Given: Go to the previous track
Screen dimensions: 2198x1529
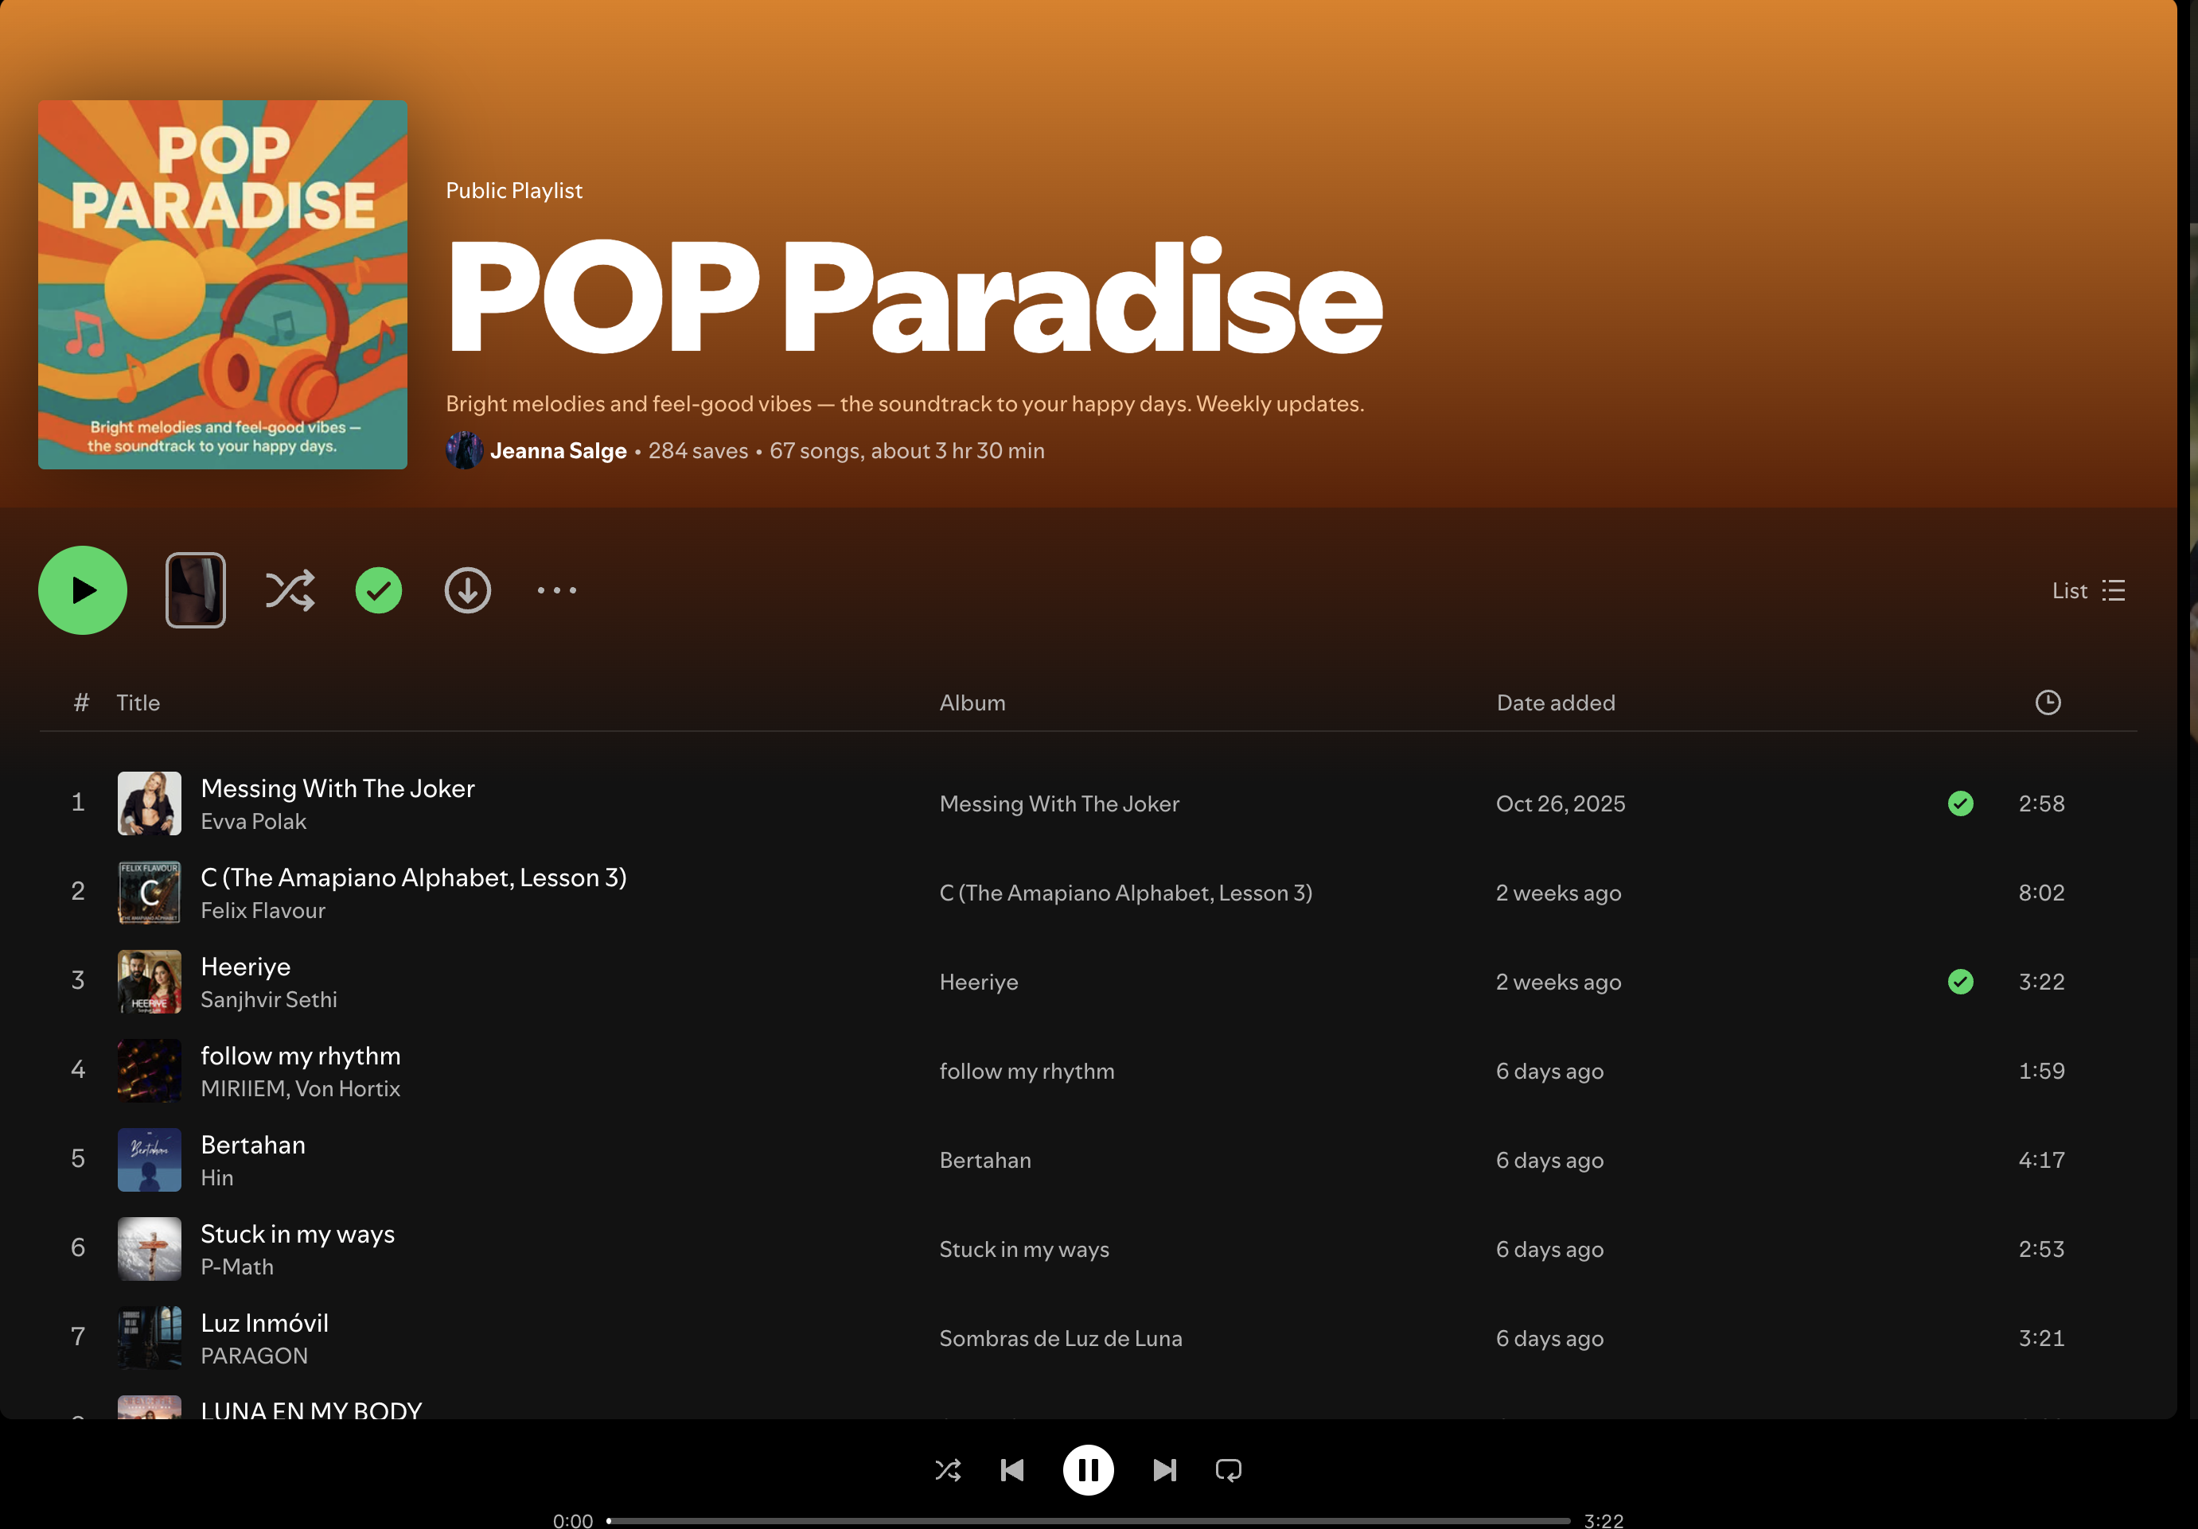Looking at the screenshot, I should (x=1012, y=1469).
